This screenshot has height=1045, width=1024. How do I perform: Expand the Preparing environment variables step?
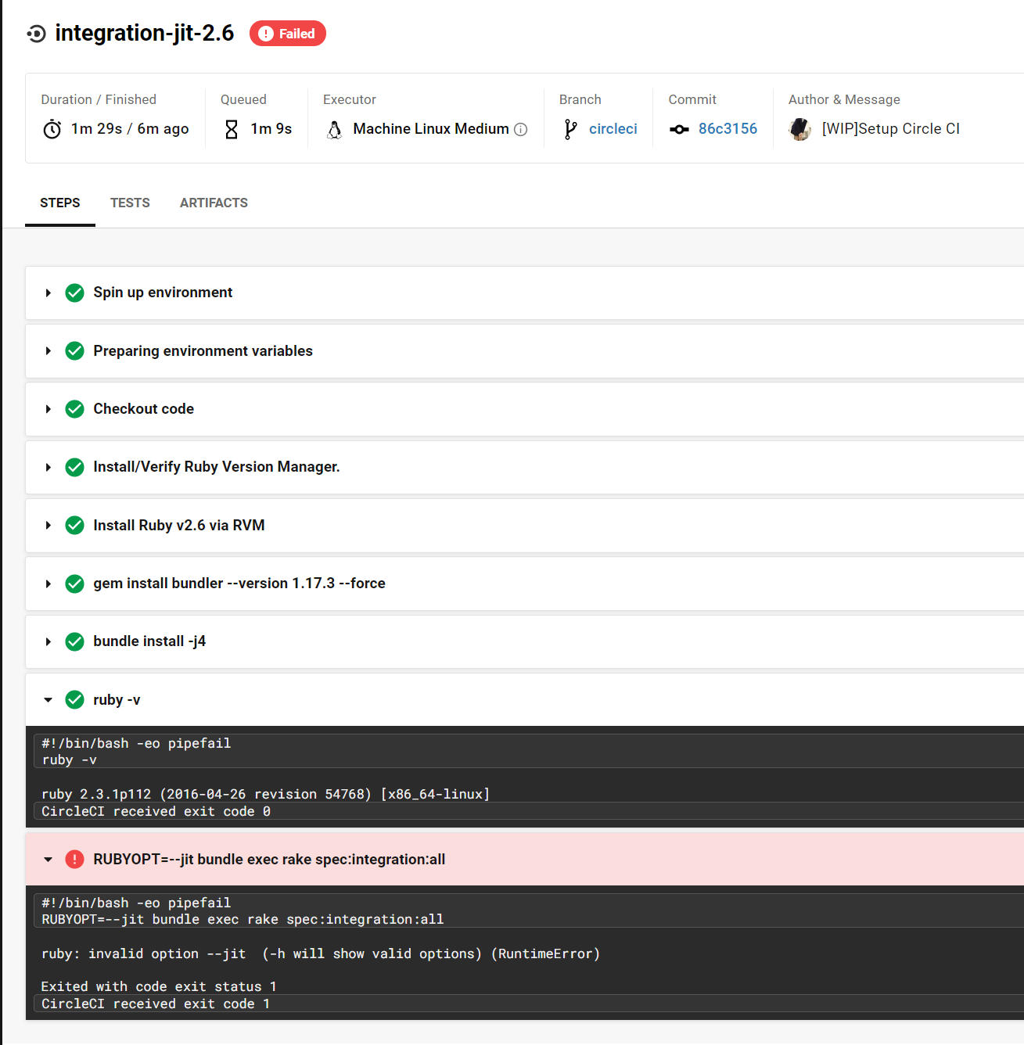49,351
